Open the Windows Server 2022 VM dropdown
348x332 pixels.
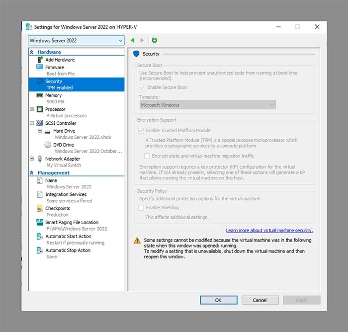click(76, 40)
